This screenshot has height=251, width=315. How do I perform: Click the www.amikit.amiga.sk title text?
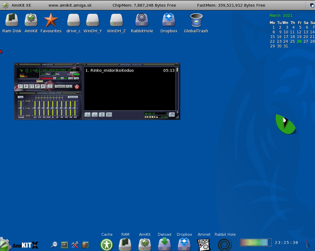click(70, 5)
